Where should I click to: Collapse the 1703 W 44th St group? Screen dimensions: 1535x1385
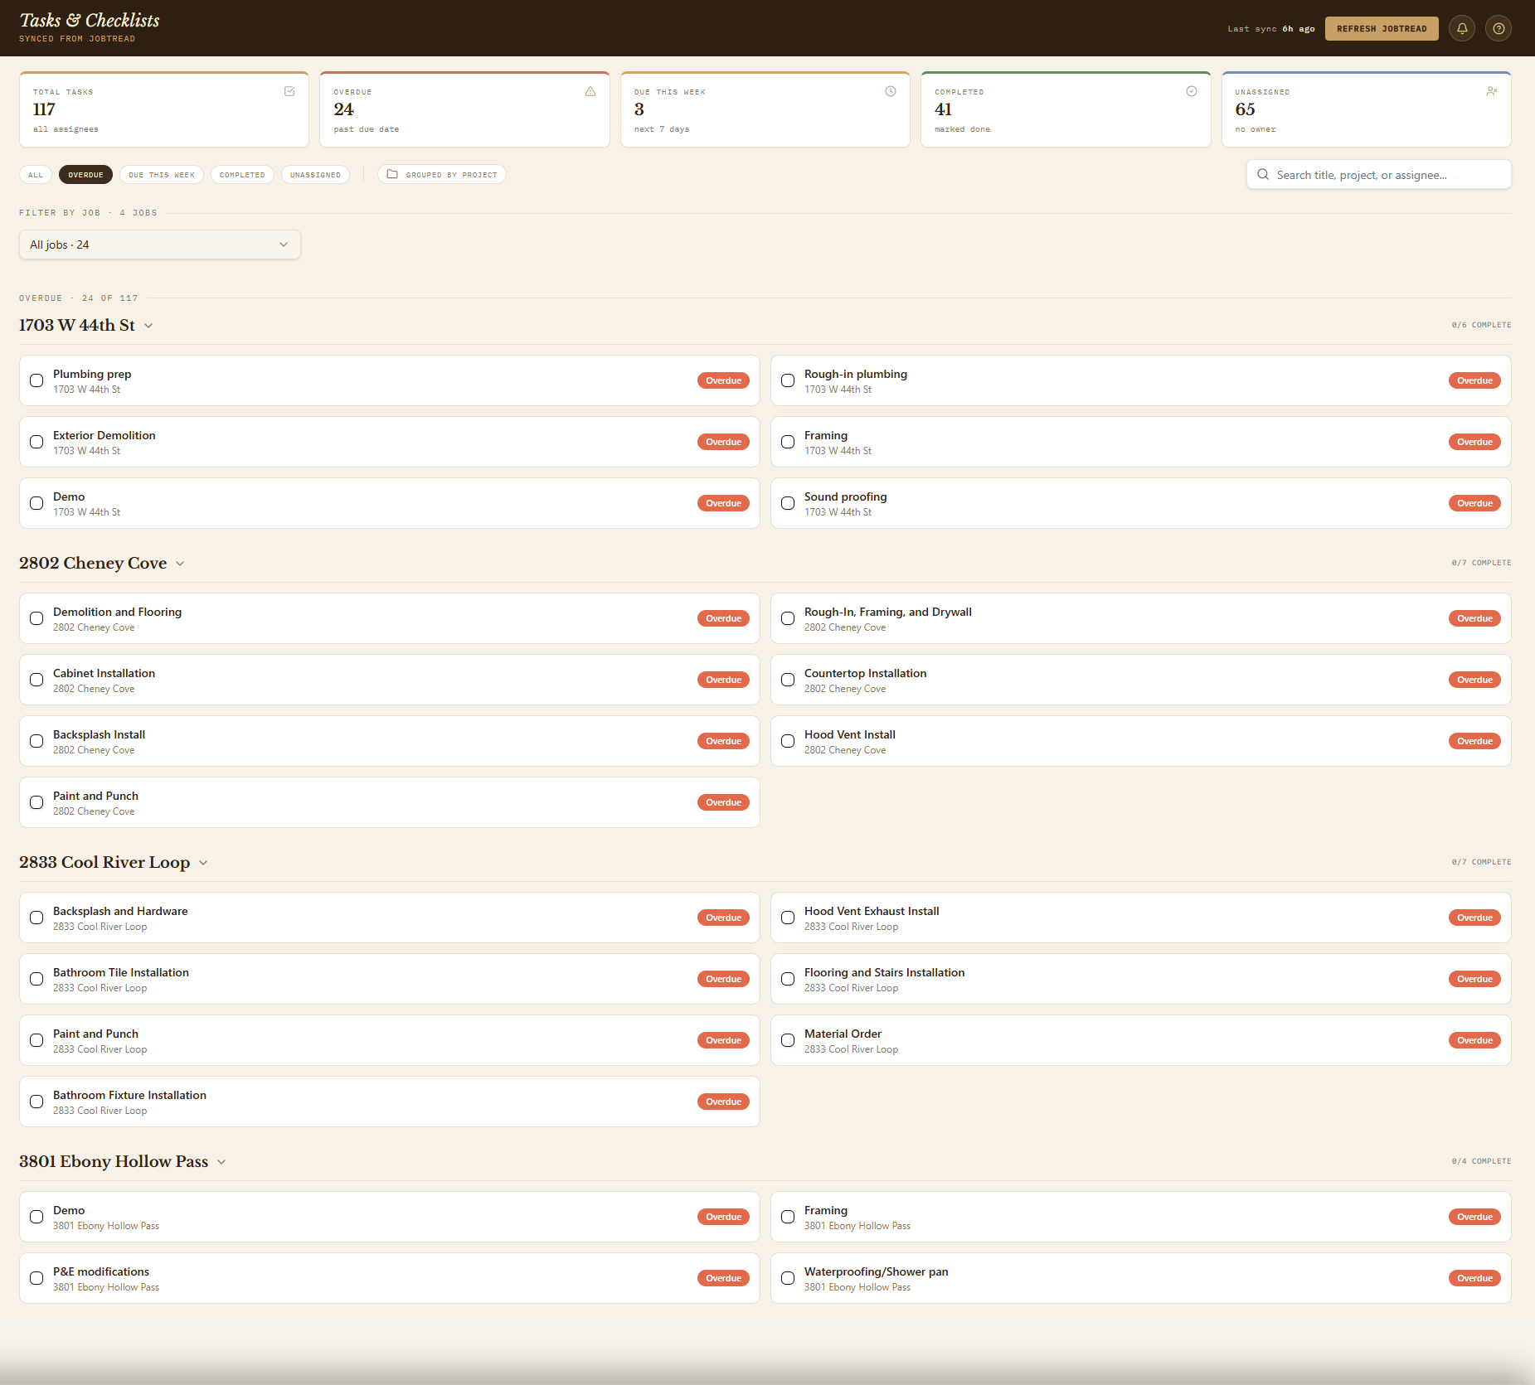(x=148, y=326)
